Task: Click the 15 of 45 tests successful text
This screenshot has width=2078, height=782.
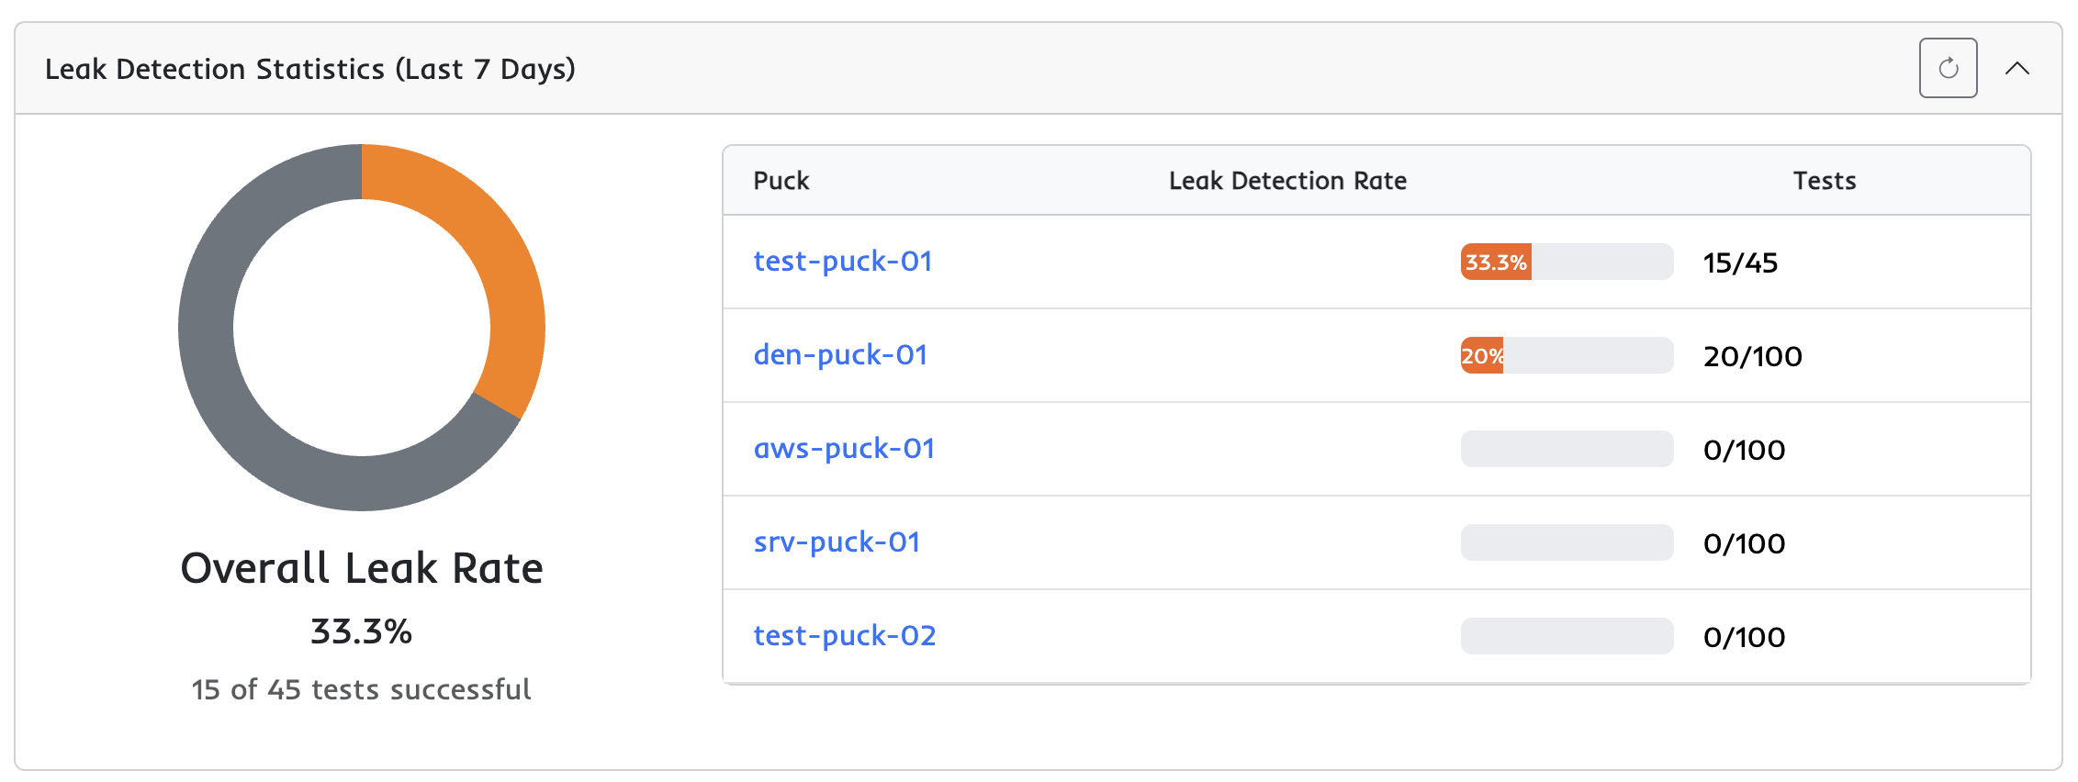Action: 362,689
